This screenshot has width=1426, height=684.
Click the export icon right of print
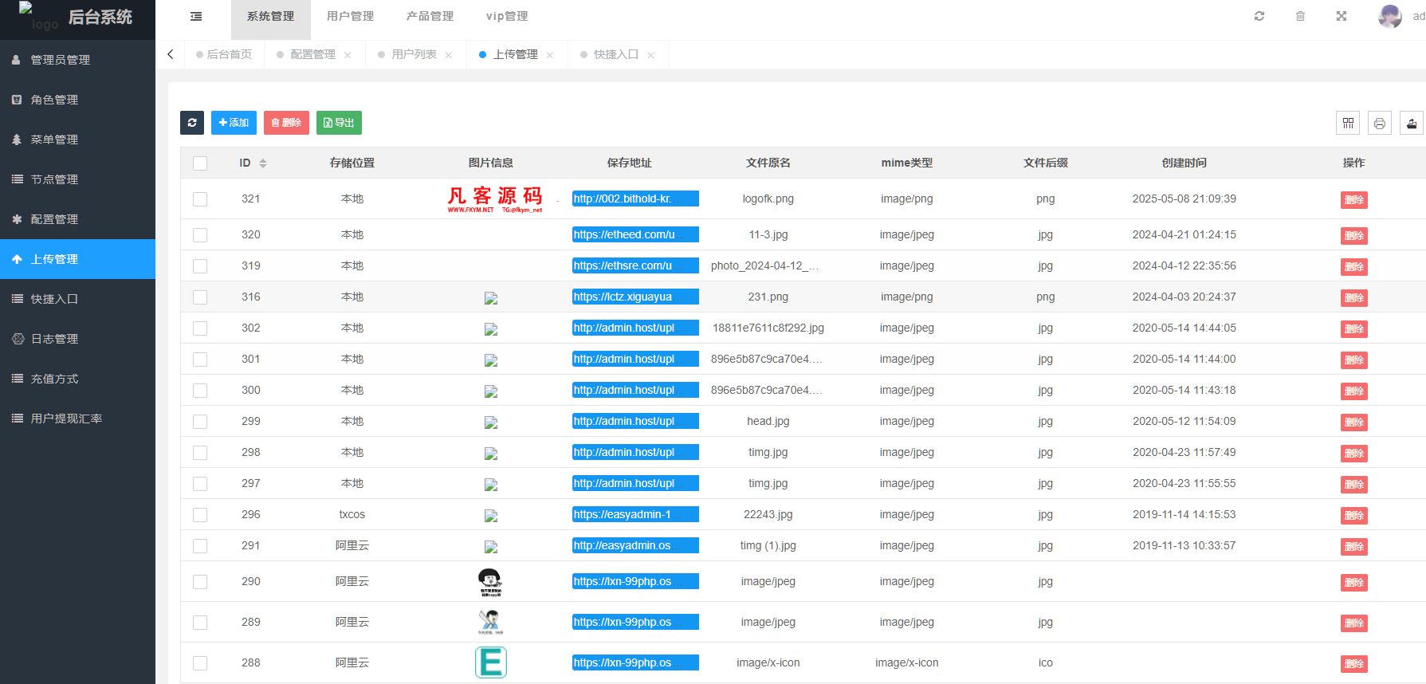[1412, 123]
